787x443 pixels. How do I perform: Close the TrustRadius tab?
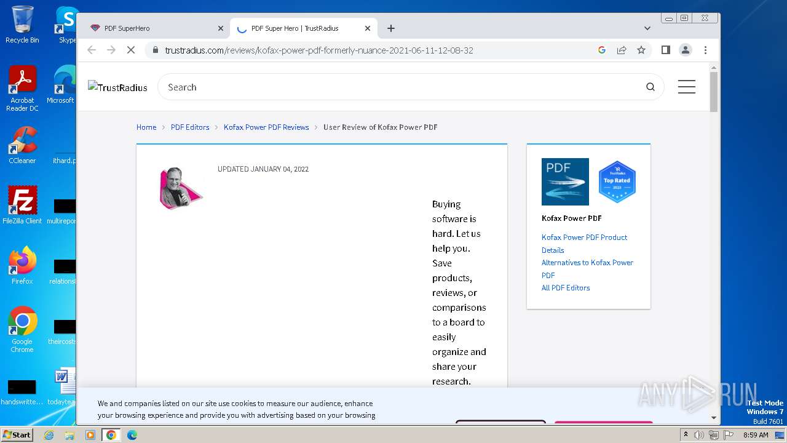(368, 28)
